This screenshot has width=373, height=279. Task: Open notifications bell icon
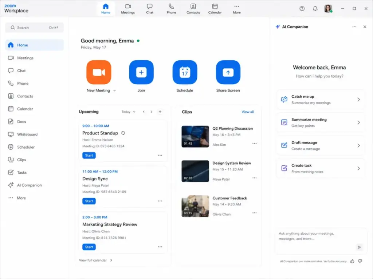(x=315, y=9)
